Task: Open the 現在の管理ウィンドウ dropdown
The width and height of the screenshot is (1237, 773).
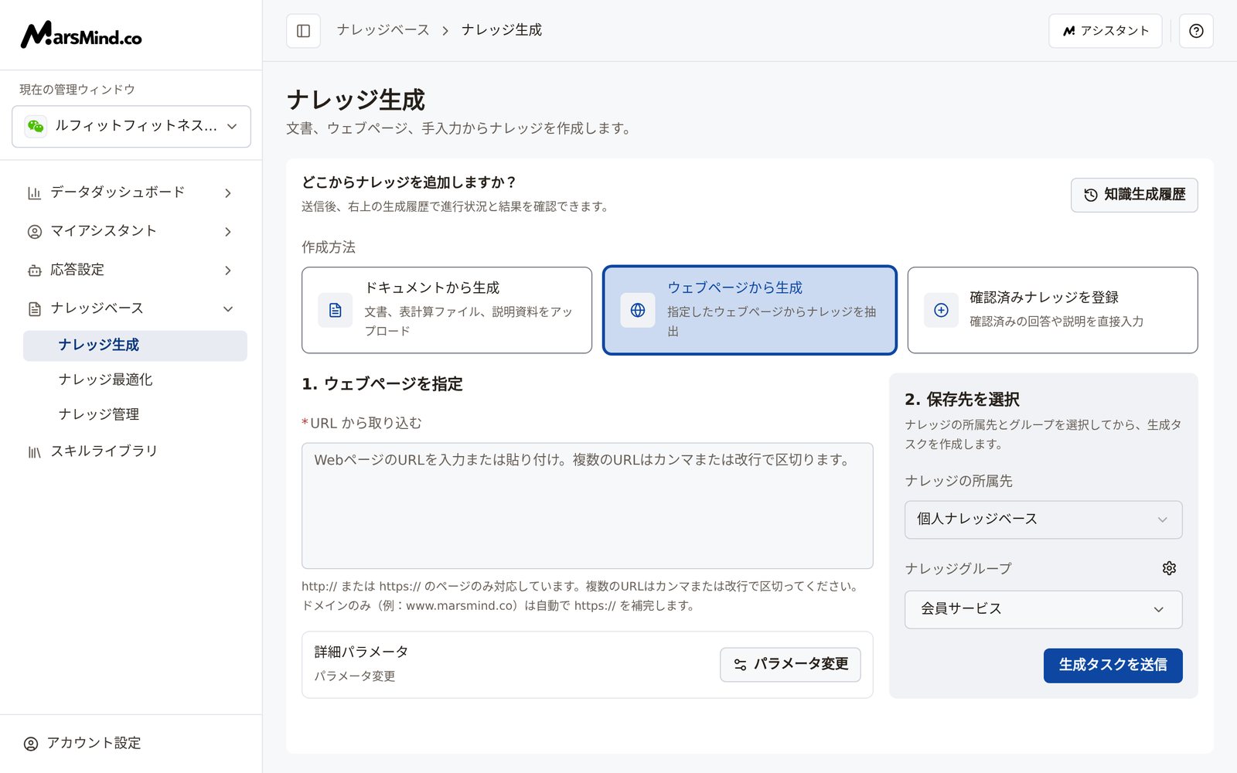Action: click(131, 126)
